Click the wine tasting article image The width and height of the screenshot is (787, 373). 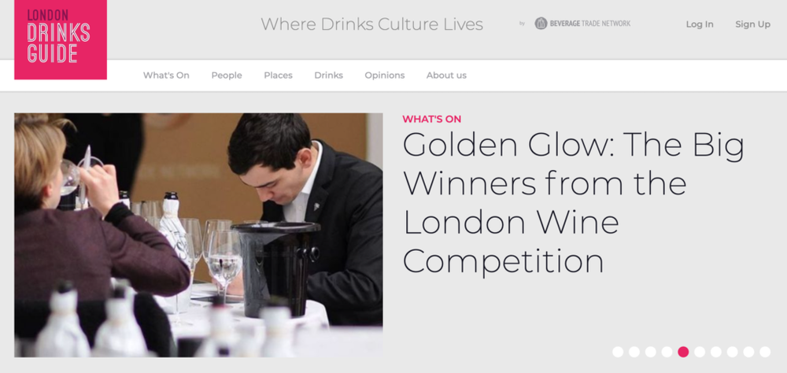coord(198,235)
